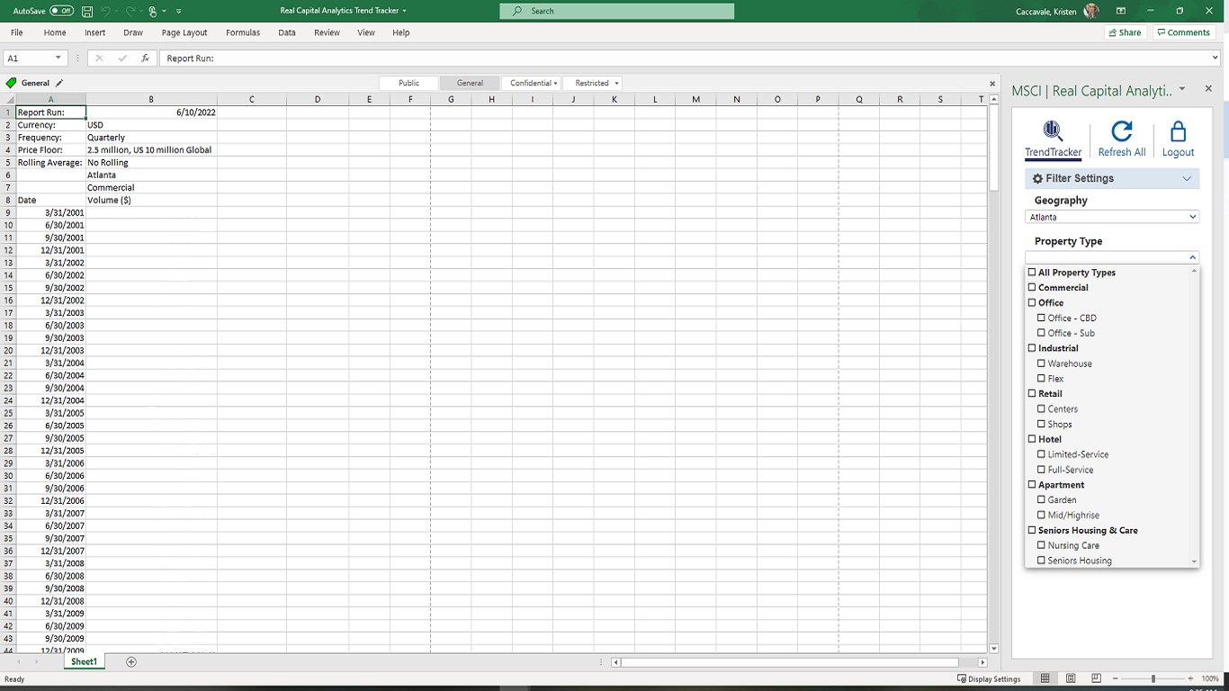Switch to Page Layout view icon
Screen dimensions: 1229x691
[1071, 678]
